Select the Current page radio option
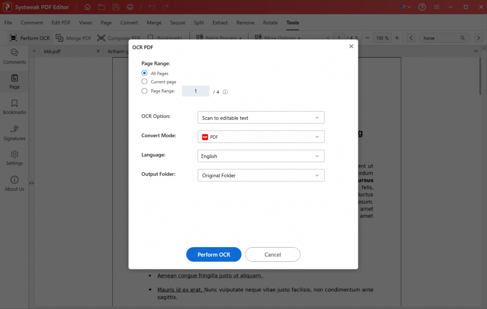 tap(144, 81)
